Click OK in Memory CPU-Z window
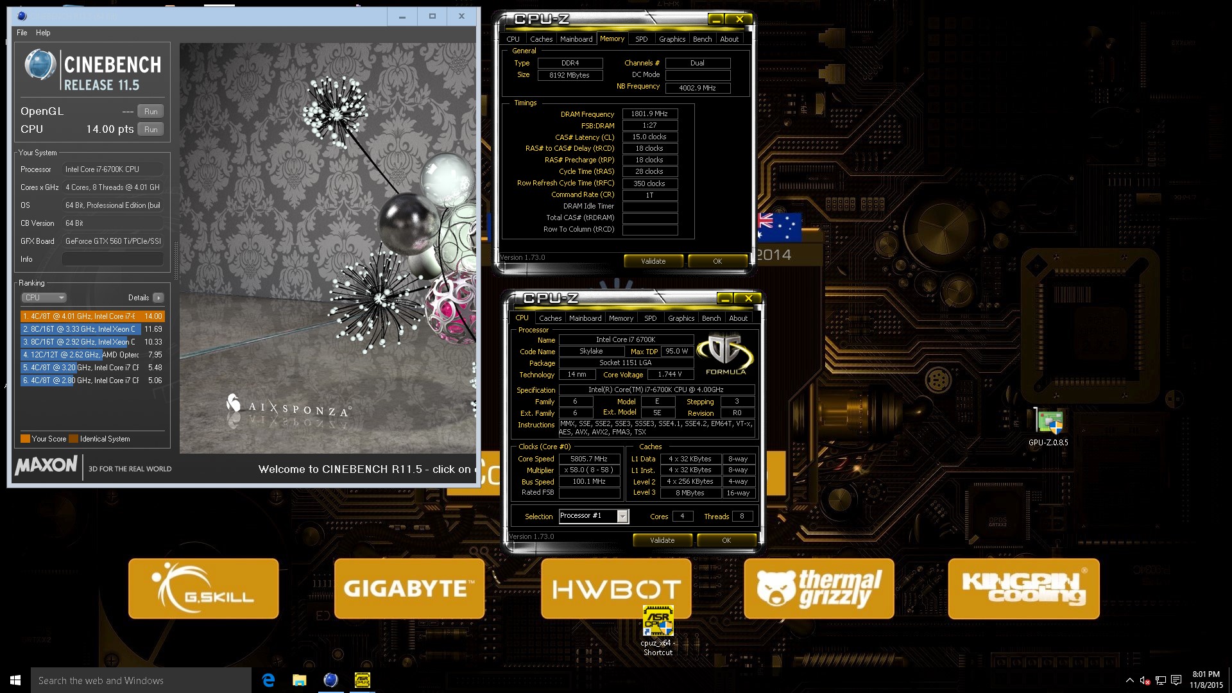Image resolution: width=1232 pixels, height=693 pixels. pyautogui.click(x=717, y=261)
